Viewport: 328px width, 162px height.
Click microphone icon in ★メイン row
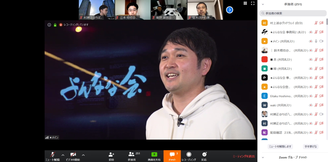click(316, 41)
